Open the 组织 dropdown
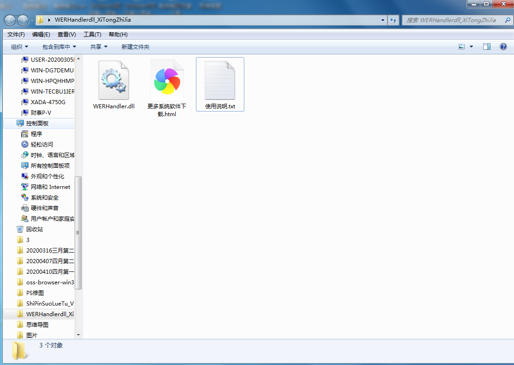The image size is (514, 365). [x=19, y=47]
